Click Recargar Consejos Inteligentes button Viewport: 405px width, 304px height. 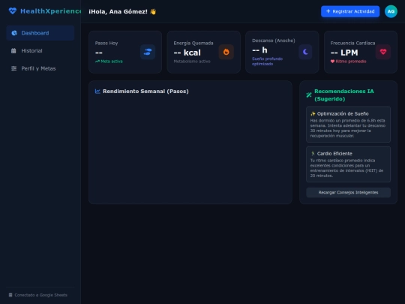pos(348,193)
